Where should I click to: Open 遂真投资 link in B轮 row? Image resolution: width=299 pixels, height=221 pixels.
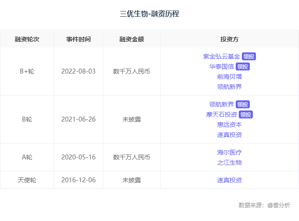coord(230,135)
